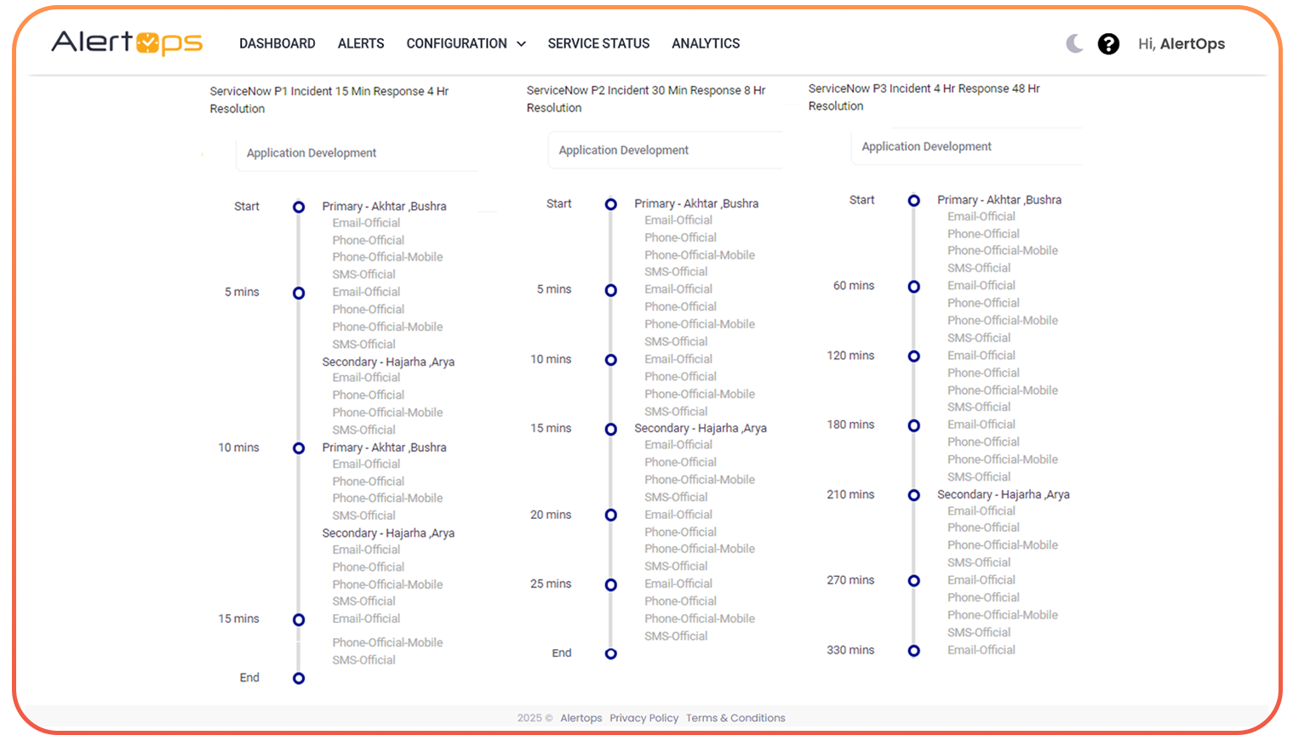Click the AlertOps logo
This screenshot has width=1293, height=741.
127,43
